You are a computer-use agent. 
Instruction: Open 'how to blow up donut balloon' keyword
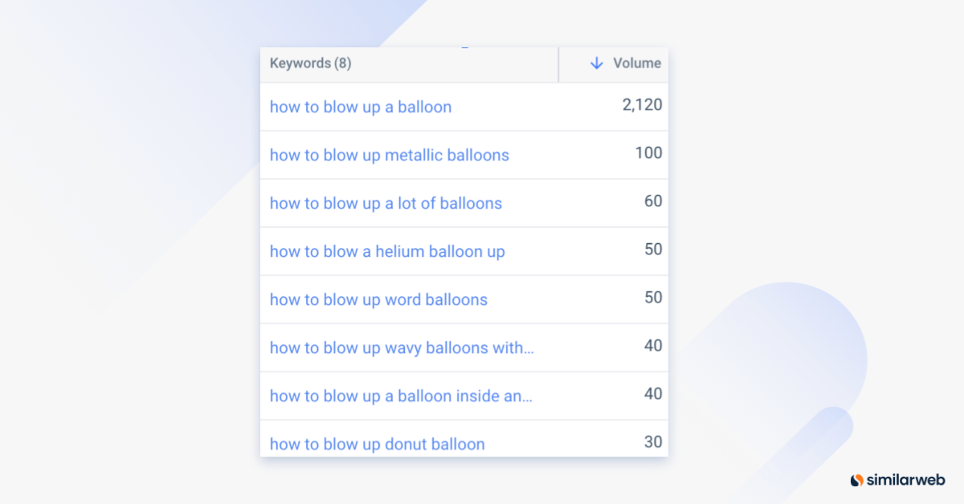pos(377,444)
